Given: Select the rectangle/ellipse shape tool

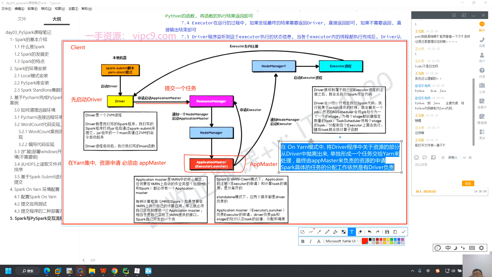Looking at the screenshot, I should [x=303, y=232].
